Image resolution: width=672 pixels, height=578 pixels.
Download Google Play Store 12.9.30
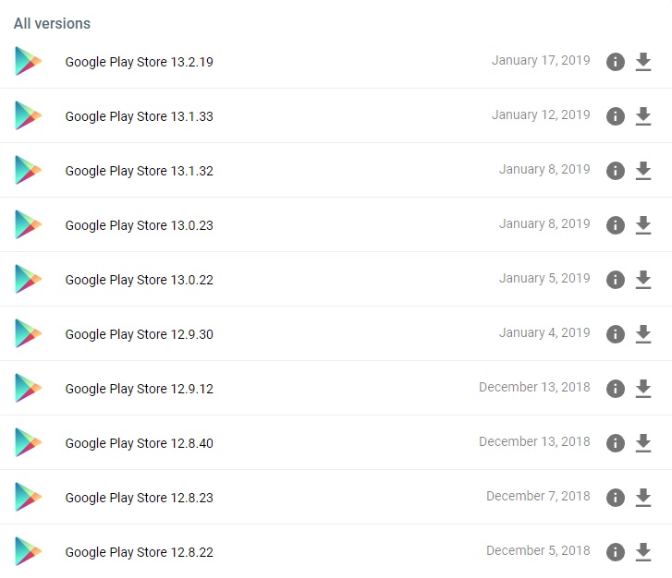643,334
